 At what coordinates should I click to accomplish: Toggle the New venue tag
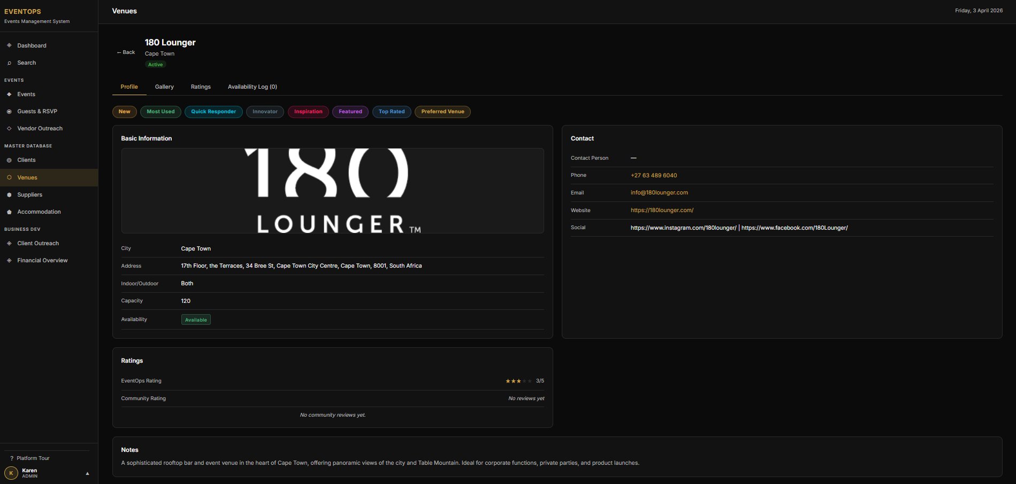point(125,112)
